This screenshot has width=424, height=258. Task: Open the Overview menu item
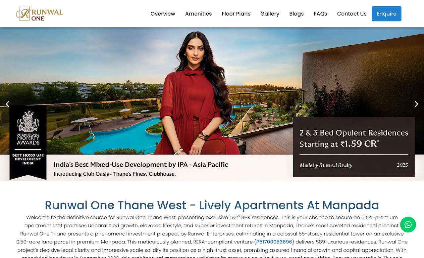click(163, 14)
